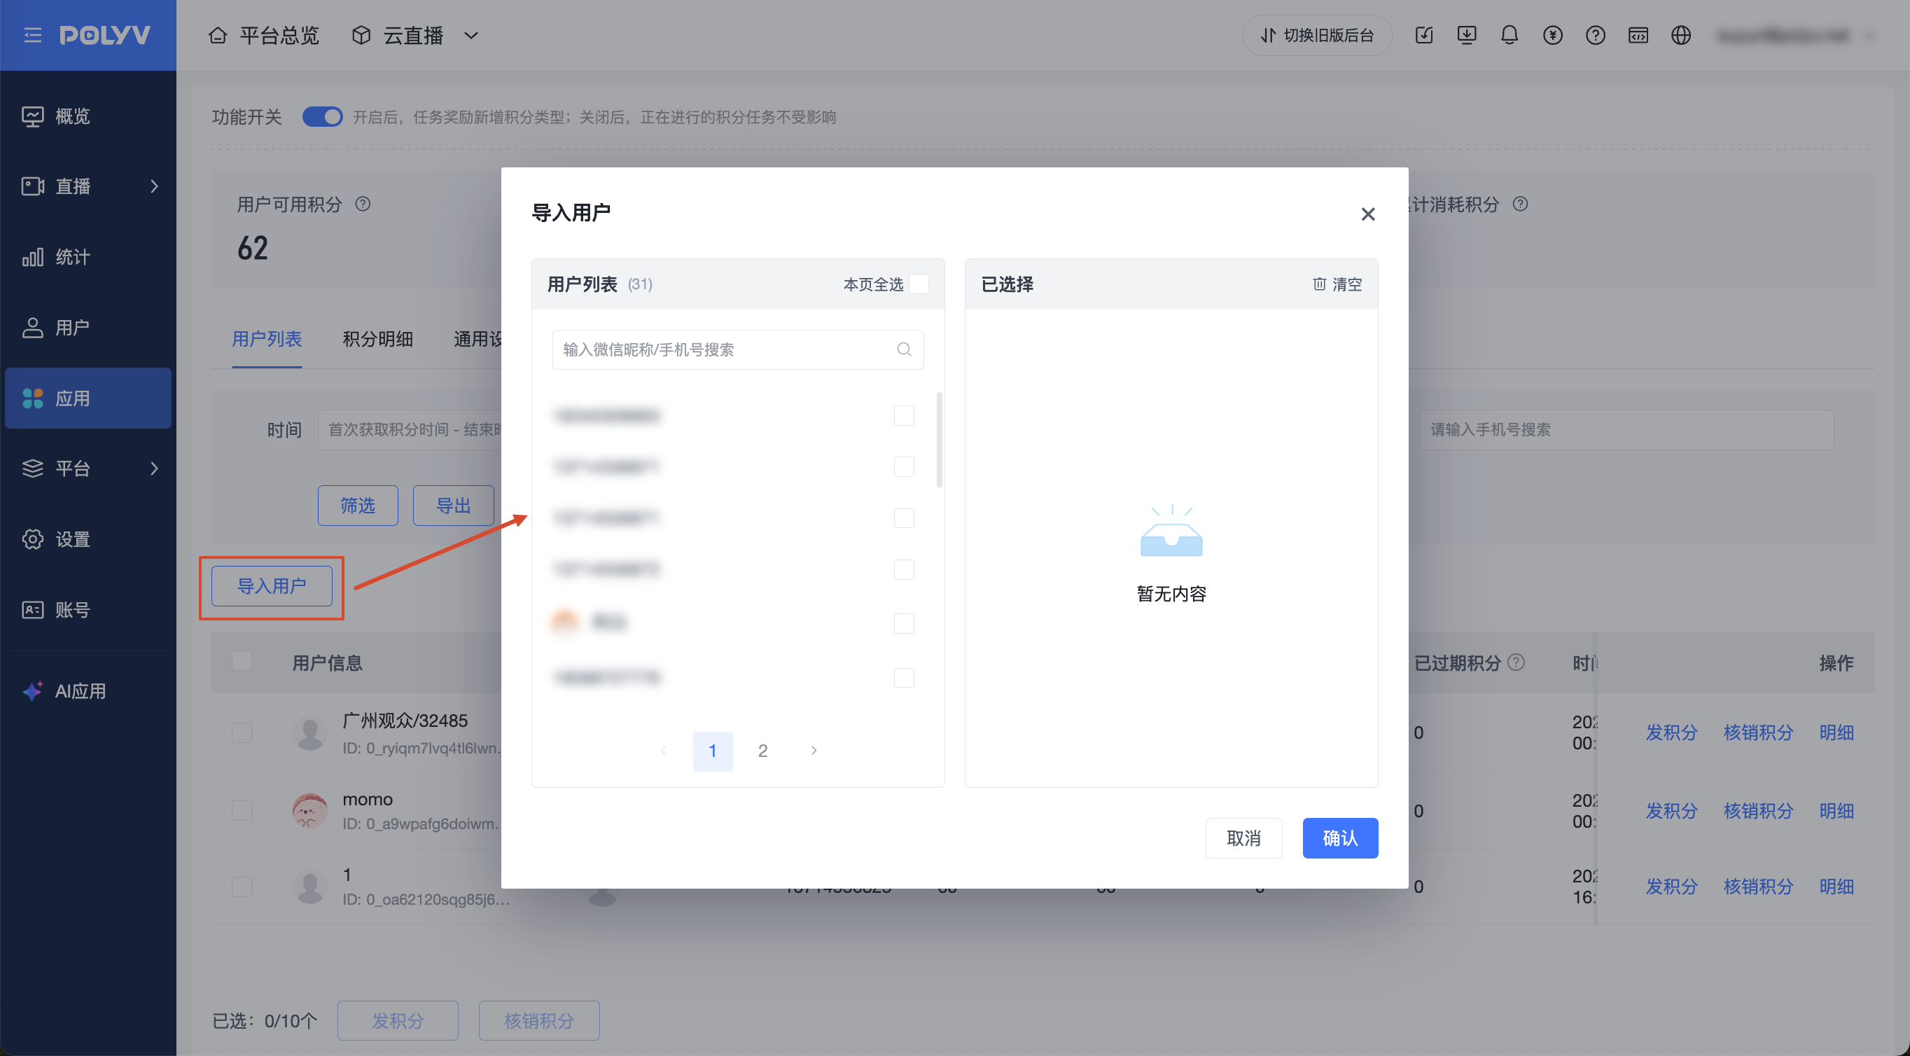This screenshot has width=1910, height=1056.
Task: Click 平台总览 in top navigation
Action: 279,35
